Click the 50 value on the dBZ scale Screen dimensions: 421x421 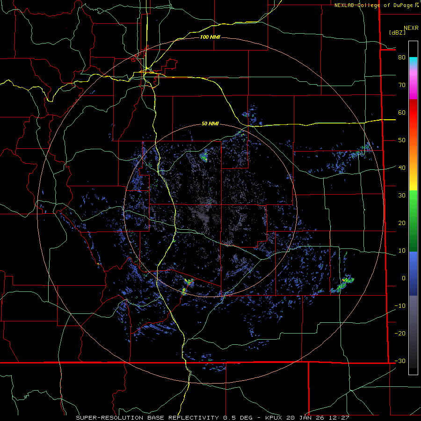point(402,140)
